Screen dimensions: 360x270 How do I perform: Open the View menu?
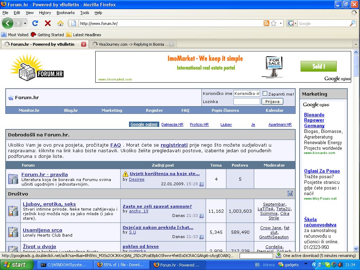tap(30, 13)
